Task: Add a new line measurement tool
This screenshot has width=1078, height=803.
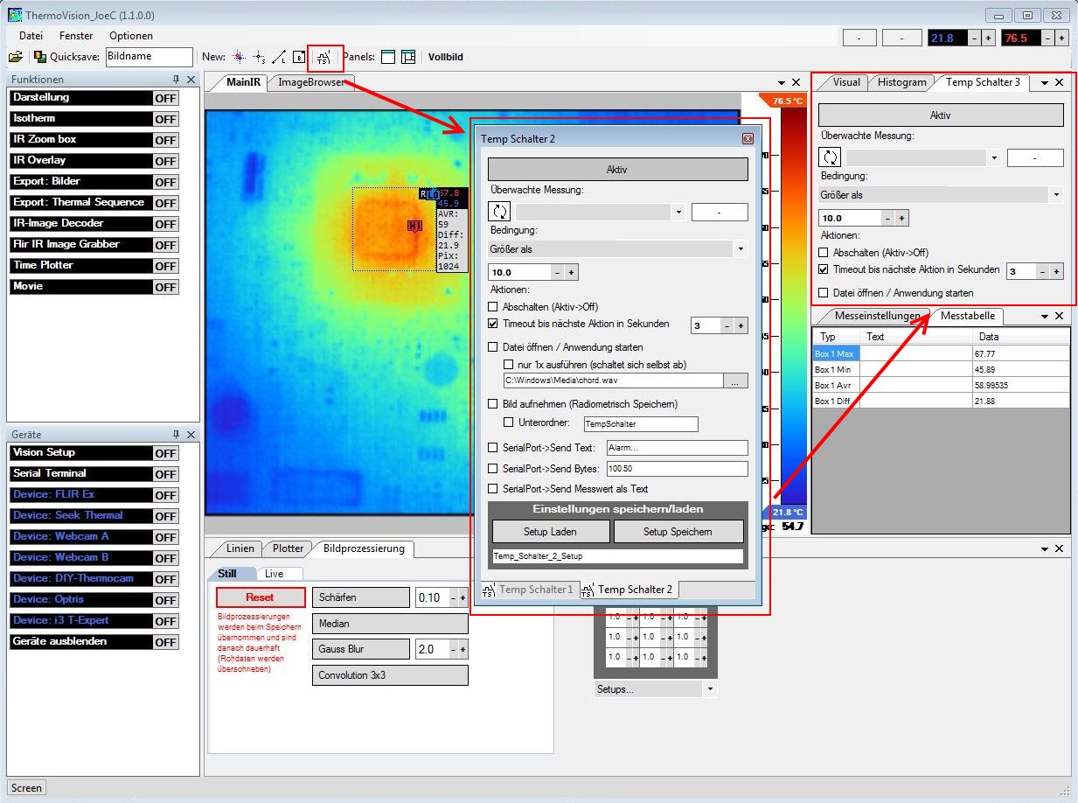Action: click(279, 57)
